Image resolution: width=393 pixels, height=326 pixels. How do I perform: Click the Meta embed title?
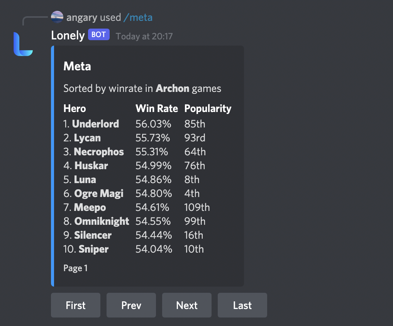coord(77,66)
